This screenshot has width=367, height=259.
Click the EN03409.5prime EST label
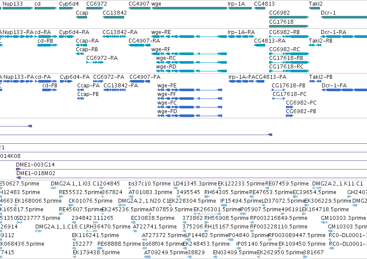235,253
